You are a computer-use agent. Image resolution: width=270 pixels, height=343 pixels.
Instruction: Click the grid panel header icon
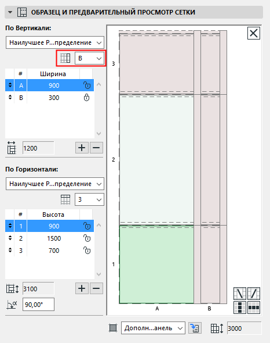click(x=22, y=12)
